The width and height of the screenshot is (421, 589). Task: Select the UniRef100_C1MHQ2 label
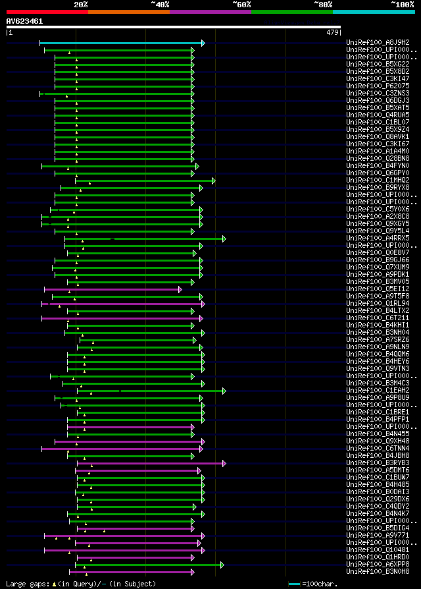coord(378,181)
